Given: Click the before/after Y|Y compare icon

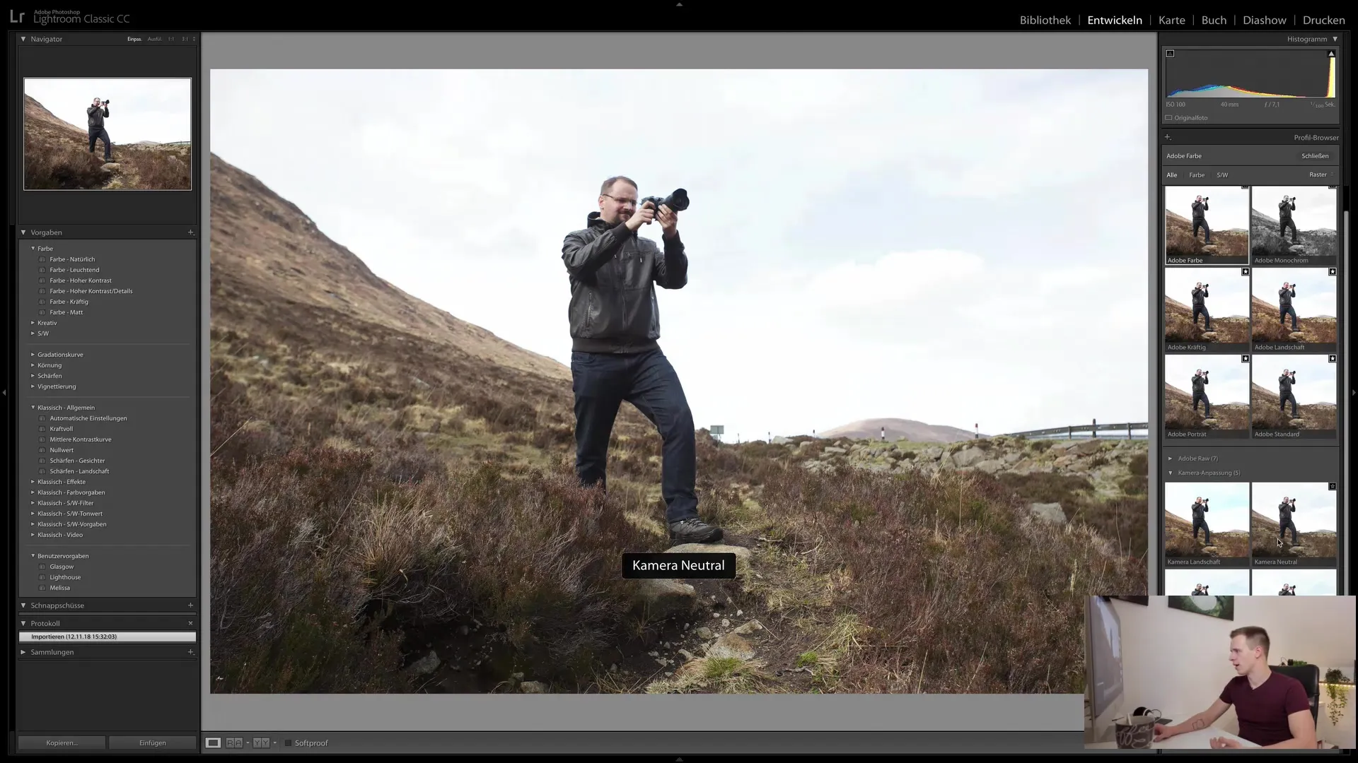Looking at the screenshot, I should coord(261,743).
